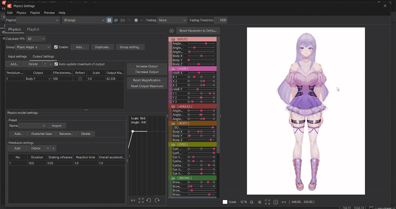Click the stop playback button in toolbar

coord(109,20)
